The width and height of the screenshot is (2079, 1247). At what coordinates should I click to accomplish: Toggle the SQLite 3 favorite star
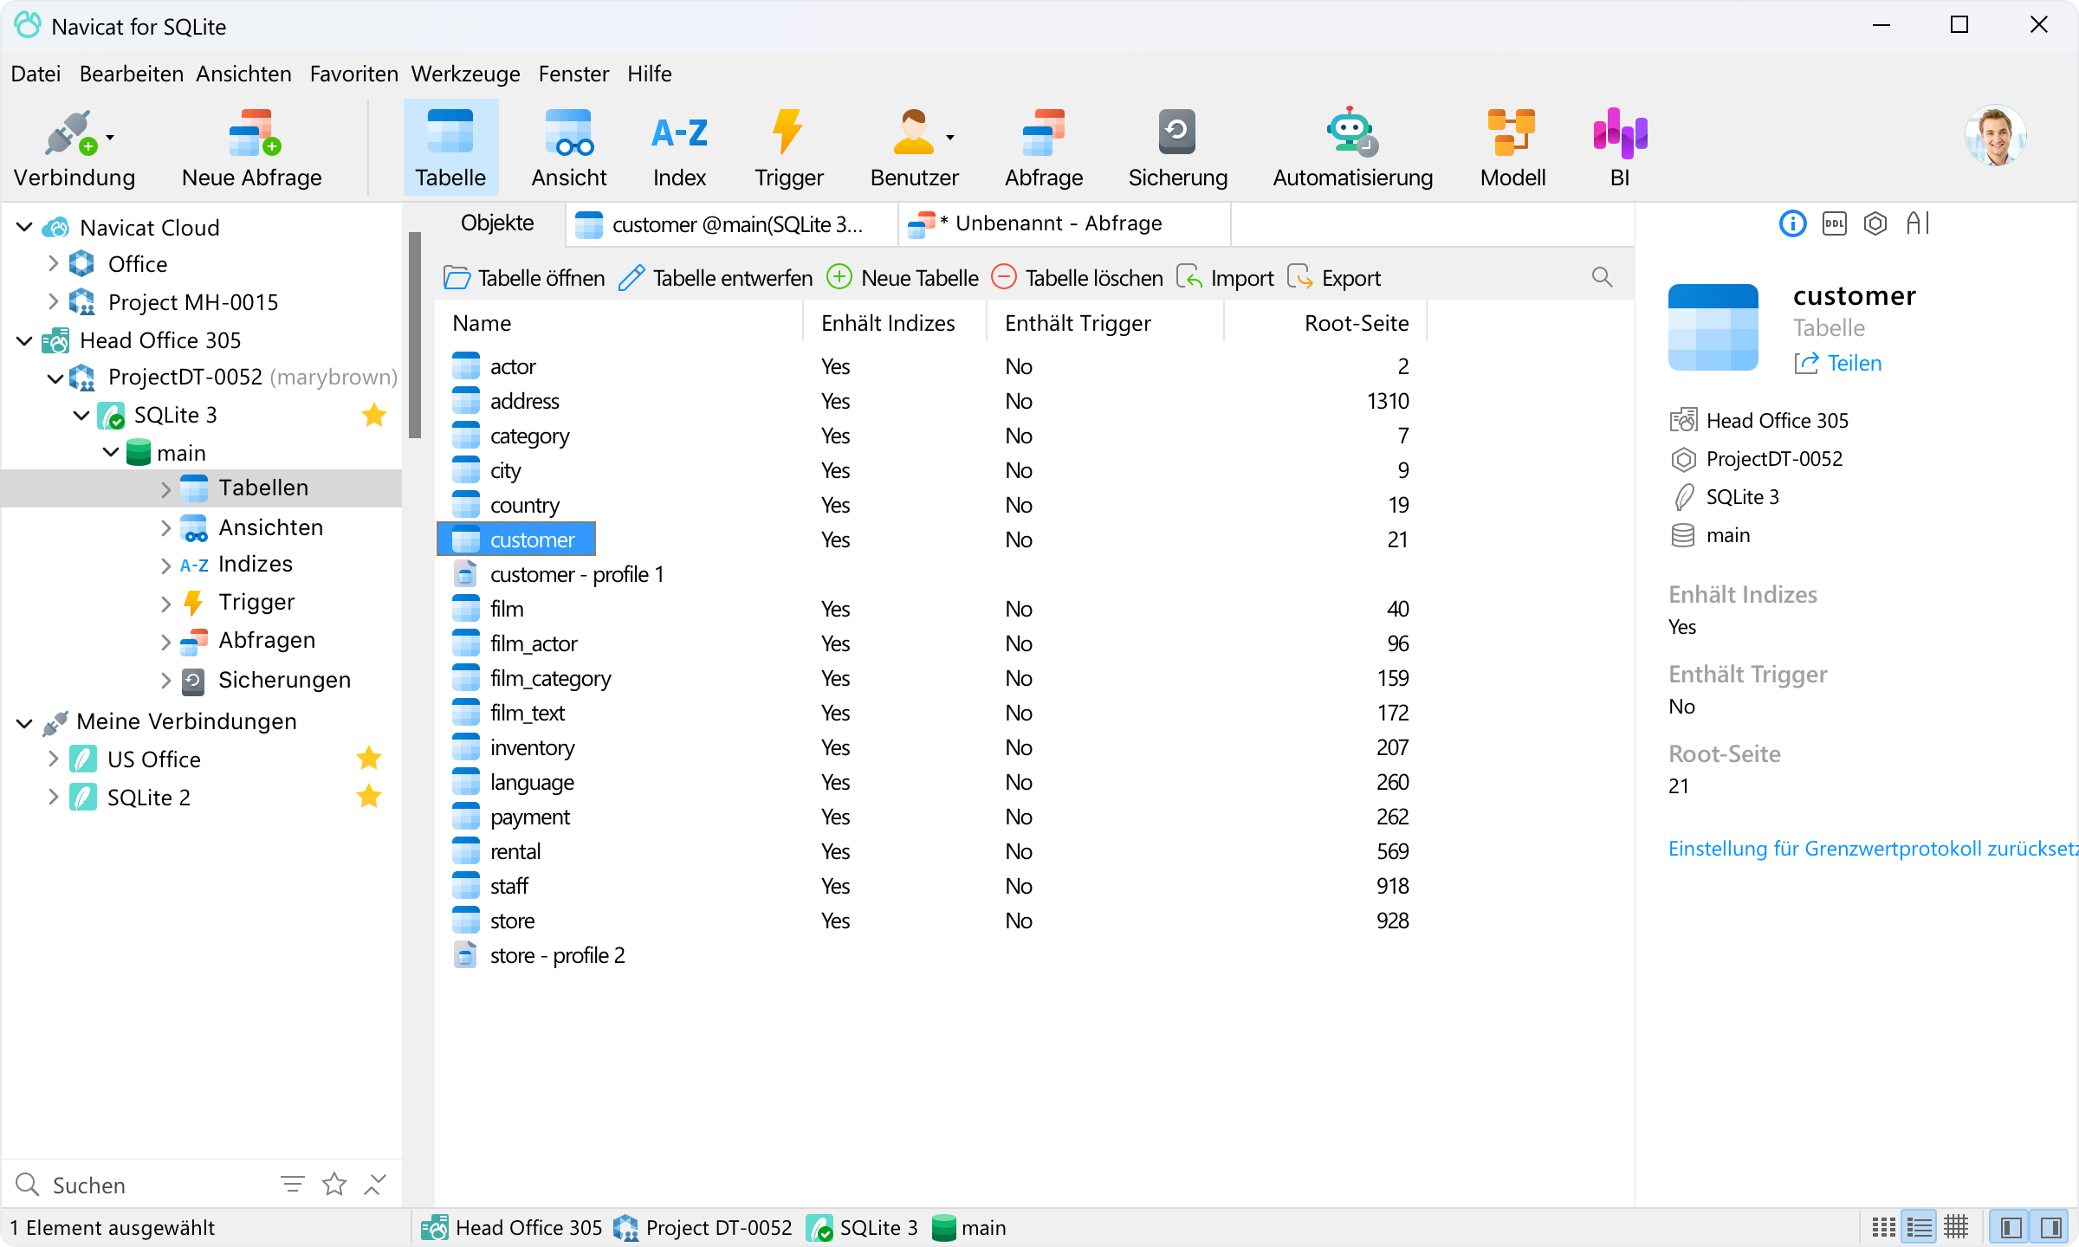[x=374, y=415]
